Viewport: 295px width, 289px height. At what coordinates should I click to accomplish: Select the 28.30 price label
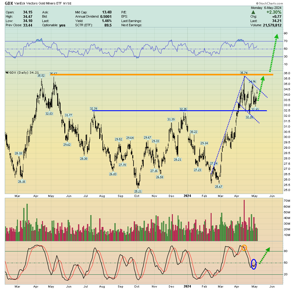coord(84,159)
